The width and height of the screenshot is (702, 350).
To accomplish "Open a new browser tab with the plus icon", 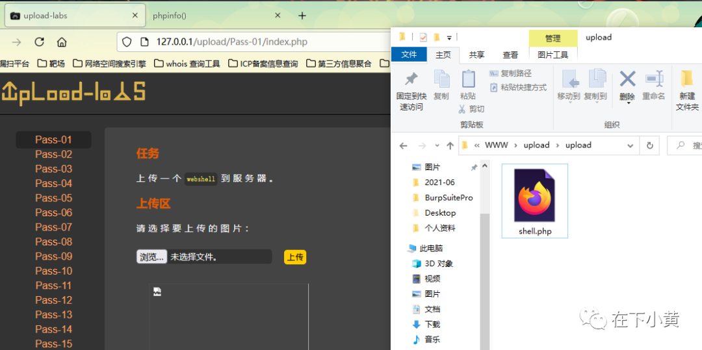I will (302, 16).
